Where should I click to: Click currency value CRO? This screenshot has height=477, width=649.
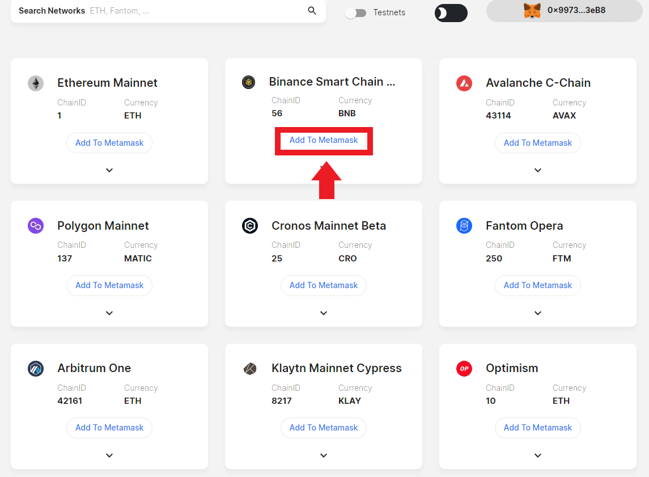347,259
